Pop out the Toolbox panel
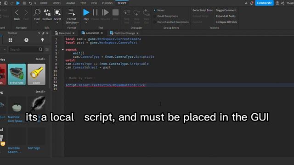 [x=43, y=33]
